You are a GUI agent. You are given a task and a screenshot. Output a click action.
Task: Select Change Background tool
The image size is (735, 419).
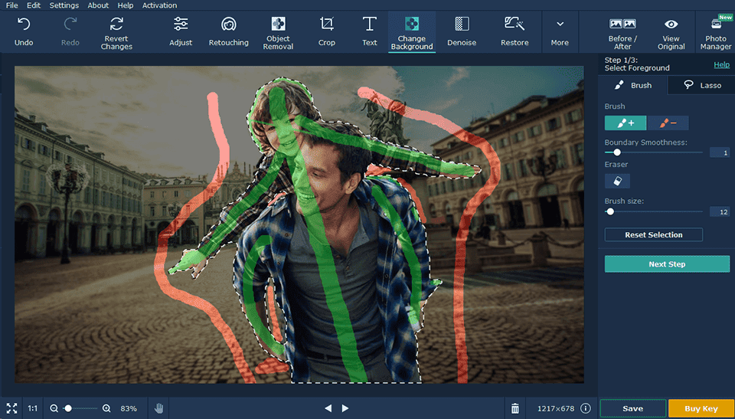(412, 31)
